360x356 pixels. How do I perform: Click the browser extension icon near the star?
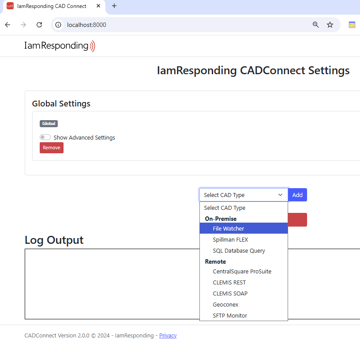coord(352,25)
